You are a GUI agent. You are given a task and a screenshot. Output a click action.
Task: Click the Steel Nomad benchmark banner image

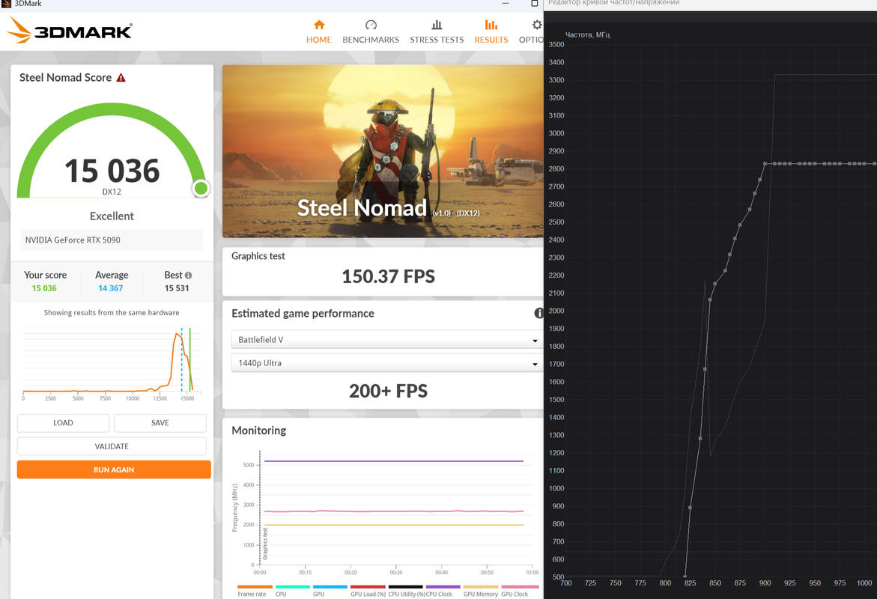(x=383, y=151)
